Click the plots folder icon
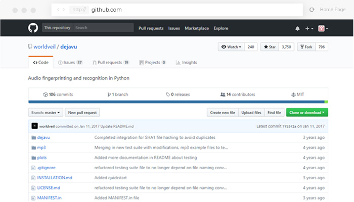This screenshot has height=202, width=354. pos(34,158)
